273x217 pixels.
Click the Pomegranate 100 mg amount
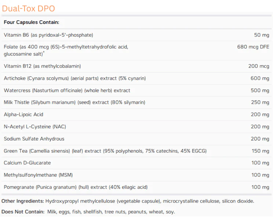click(260, 187)
